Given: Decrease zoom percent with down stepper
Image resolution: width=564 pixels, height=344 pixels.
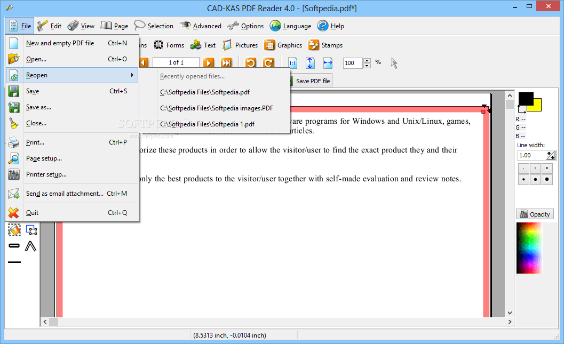Looking at the screenshot, I should [367, 66].
